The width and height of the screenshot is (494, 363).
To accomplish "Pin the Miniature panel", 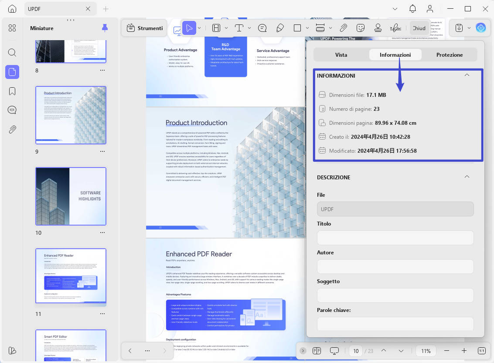I will (105, 28).
